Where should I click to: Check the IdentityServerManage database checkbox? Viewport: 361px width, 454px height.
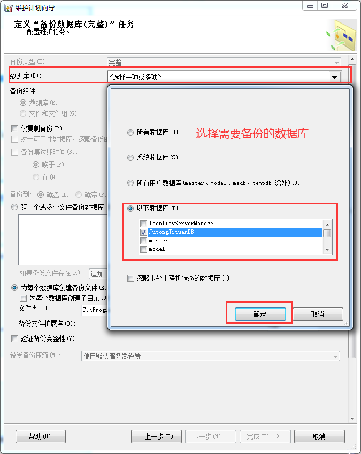click(x=143, y=224)
